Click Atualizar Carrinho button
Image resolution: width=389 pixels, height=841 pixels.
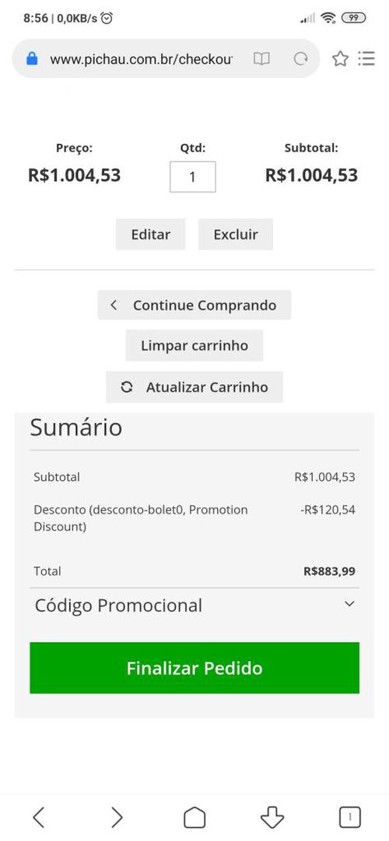click(x=194, y=387)
